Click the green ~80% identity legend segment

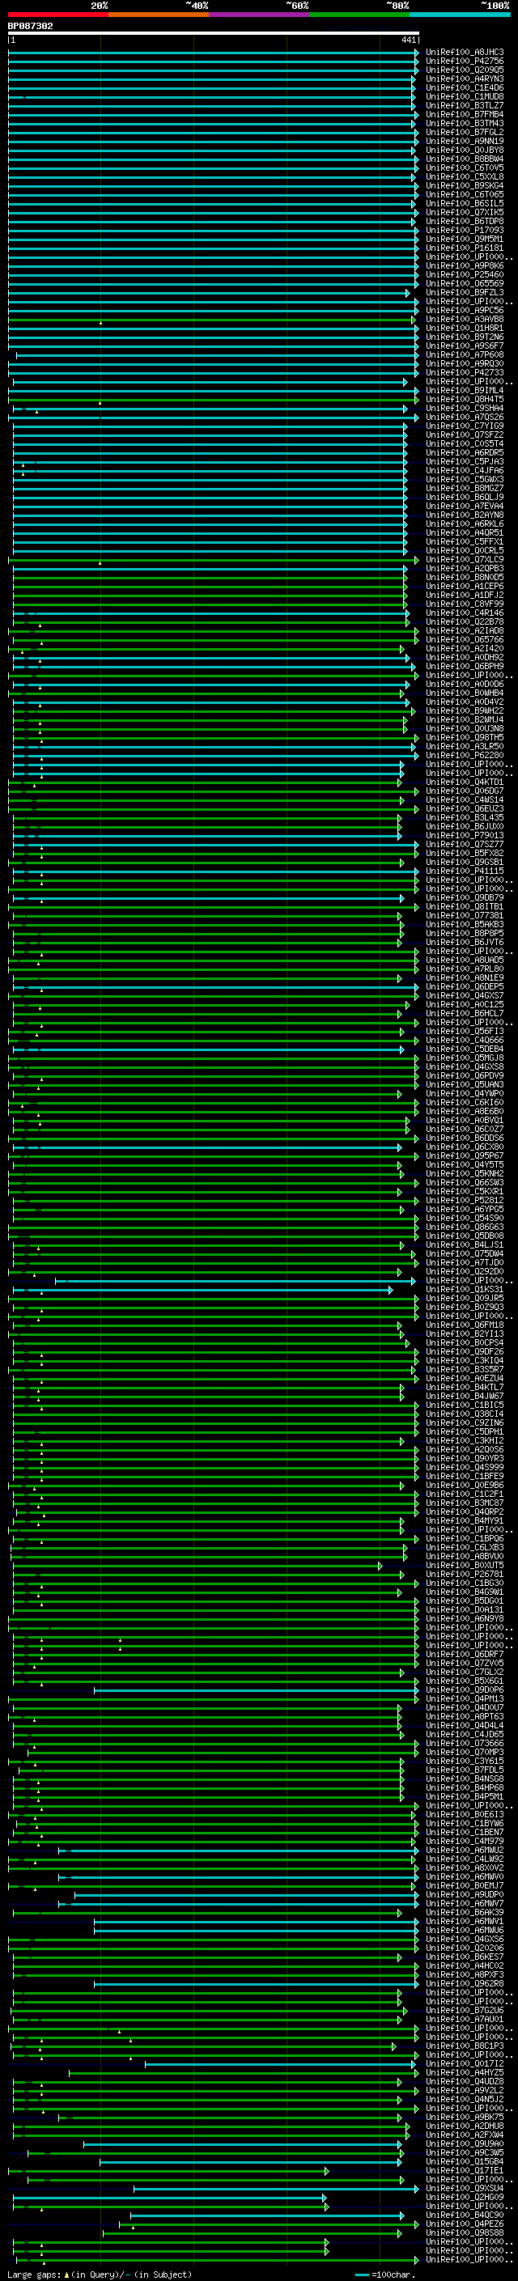coord(359,15)
